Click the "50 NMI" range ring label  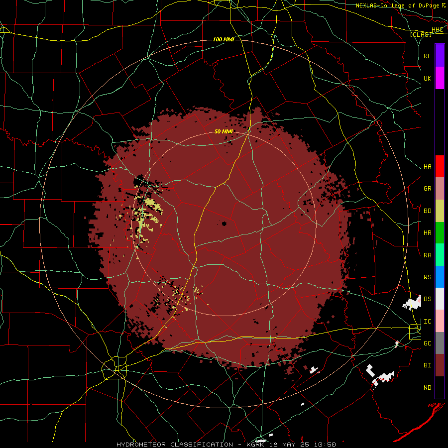click(x=224, y=131)
